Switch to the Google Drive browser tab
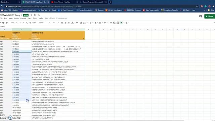Viewport: 215px width, 121px height. pyautogui.click(x=10, y=2)
